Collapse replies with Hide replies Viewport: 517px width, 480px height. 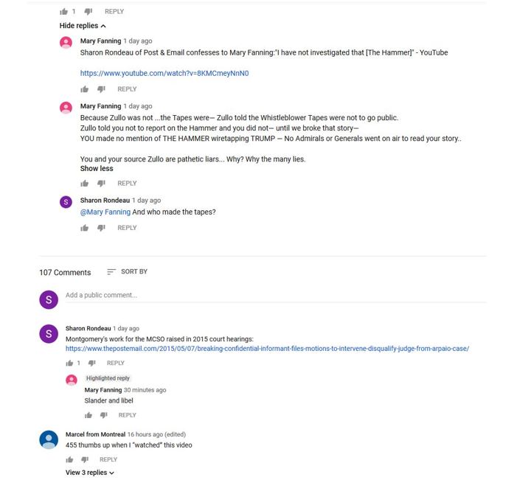[83, 26]
